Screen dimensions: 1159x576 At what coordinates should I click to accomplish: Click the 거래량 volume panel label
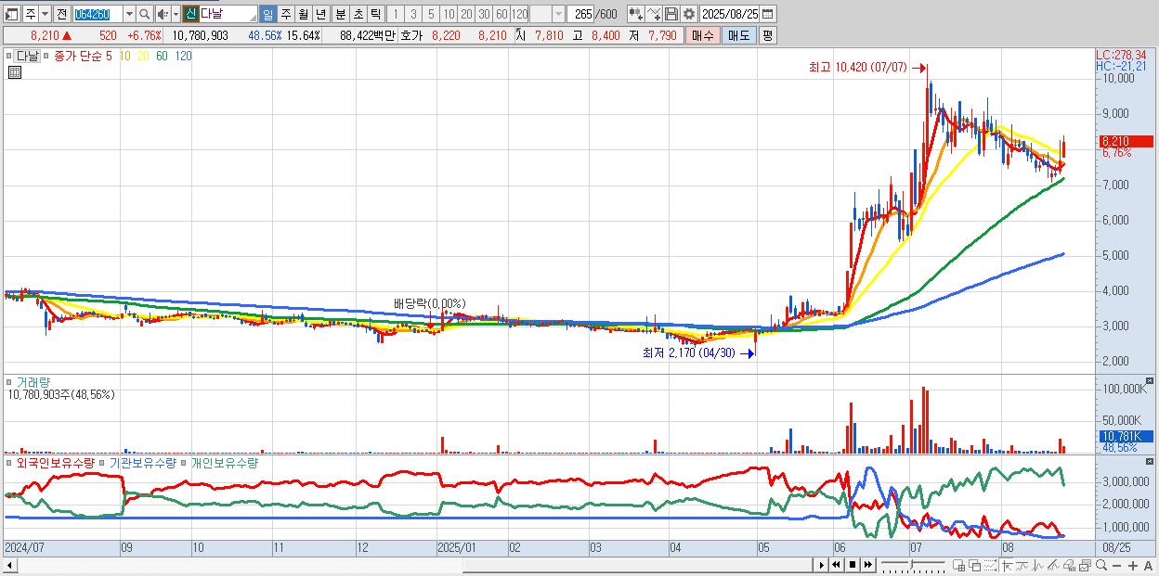click(x=33, y=381)
